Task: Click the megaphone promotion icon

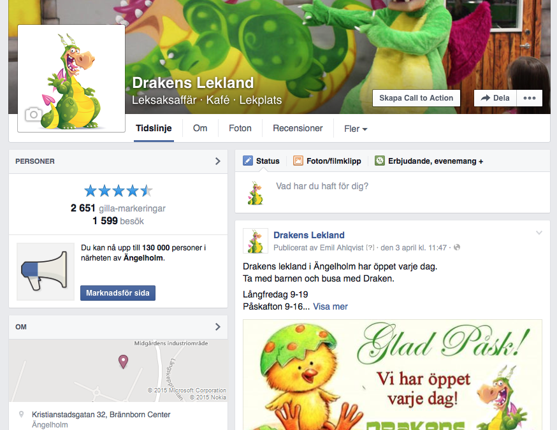Action: (x=45, y=271)
